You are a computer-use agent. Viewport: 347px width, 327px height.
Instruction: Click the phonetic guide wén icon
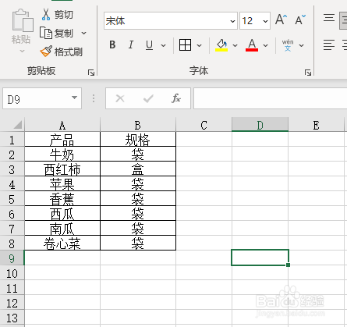pyautogui.click(x=288, y=45)
